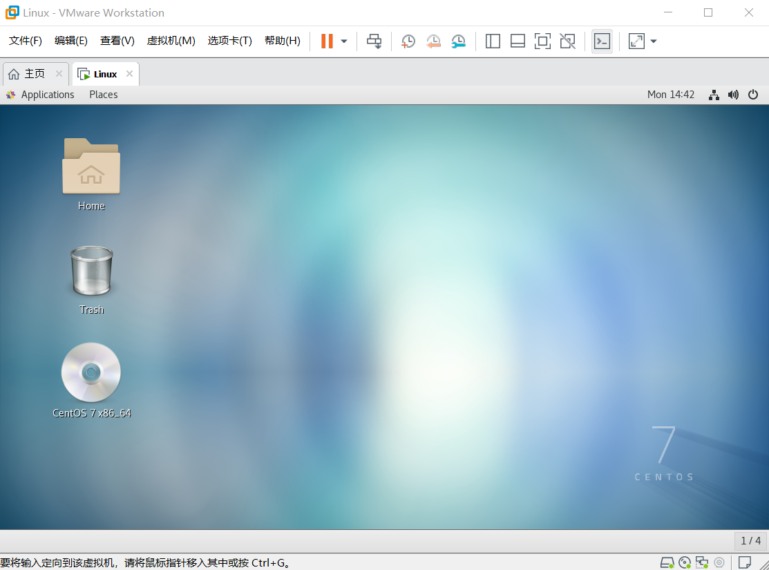This screenshot has width=769, height=570.
Task: Click the network adapter status icon
Action: tap(702, 562)
